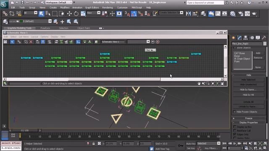Image resolution: width=269 pixels, height=151 pixels.
Task: Toggle Selection Lock in status bar
Action: pyautogui.click(x=93, y=143)
